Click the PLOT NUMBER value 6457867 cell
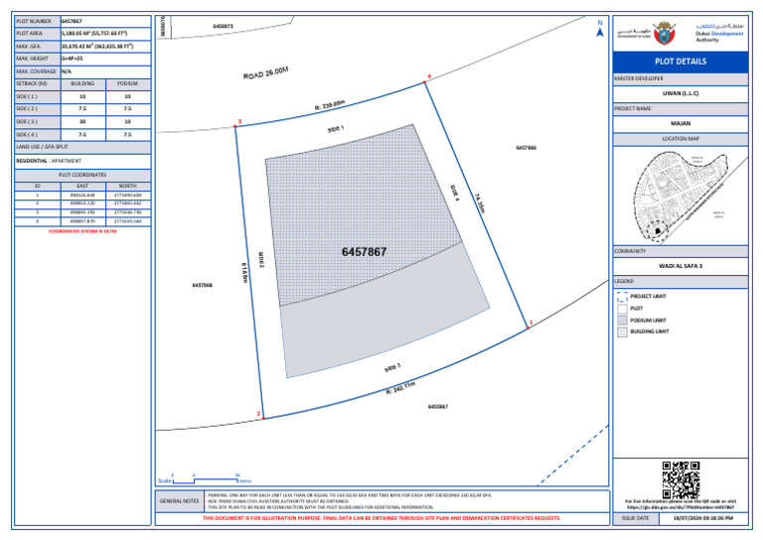763x540 pixels. point(105,22)
